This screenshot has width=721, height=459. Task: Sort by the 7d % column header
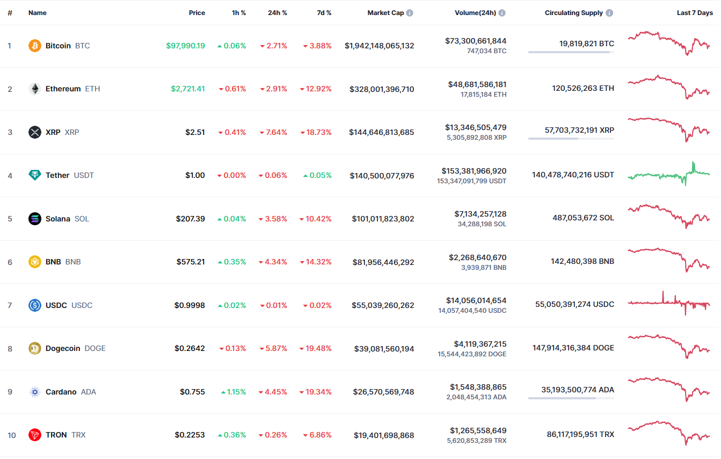[324, 13]
